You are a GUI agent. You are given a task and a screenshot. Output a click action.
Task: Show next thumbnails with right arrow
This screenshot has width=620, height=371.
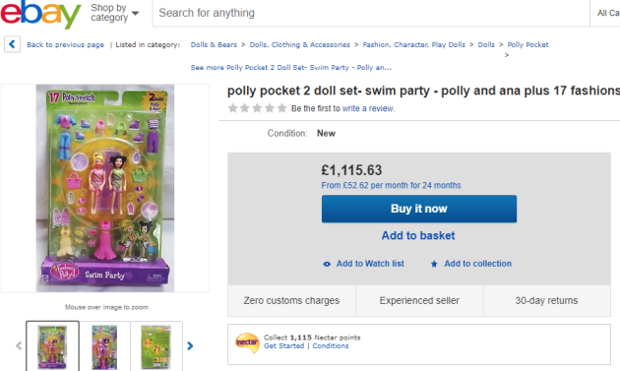(x=190, y=346)
